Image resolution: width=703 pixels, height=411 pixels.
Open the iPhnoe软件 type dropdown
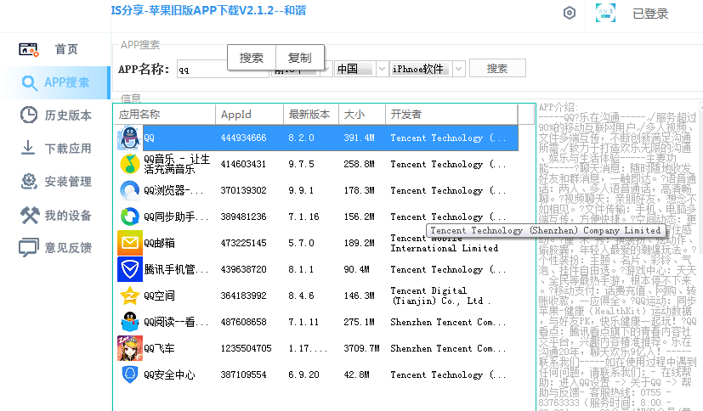click(458, 69)
